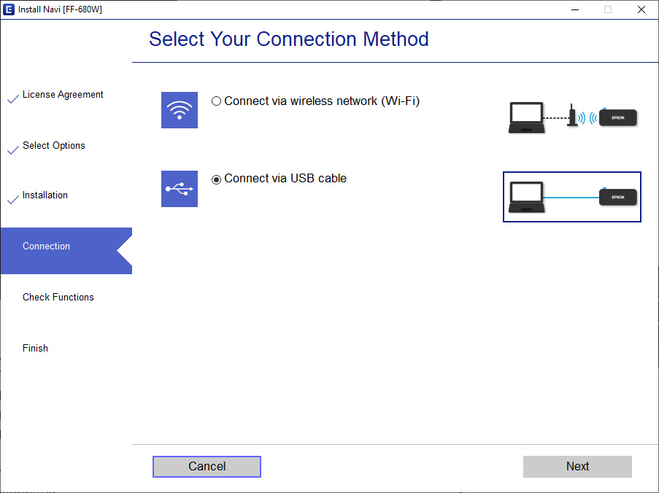This screenshot has width=659, height=493.
Task: Click the Installation checkmark
Action: point(13,200)
